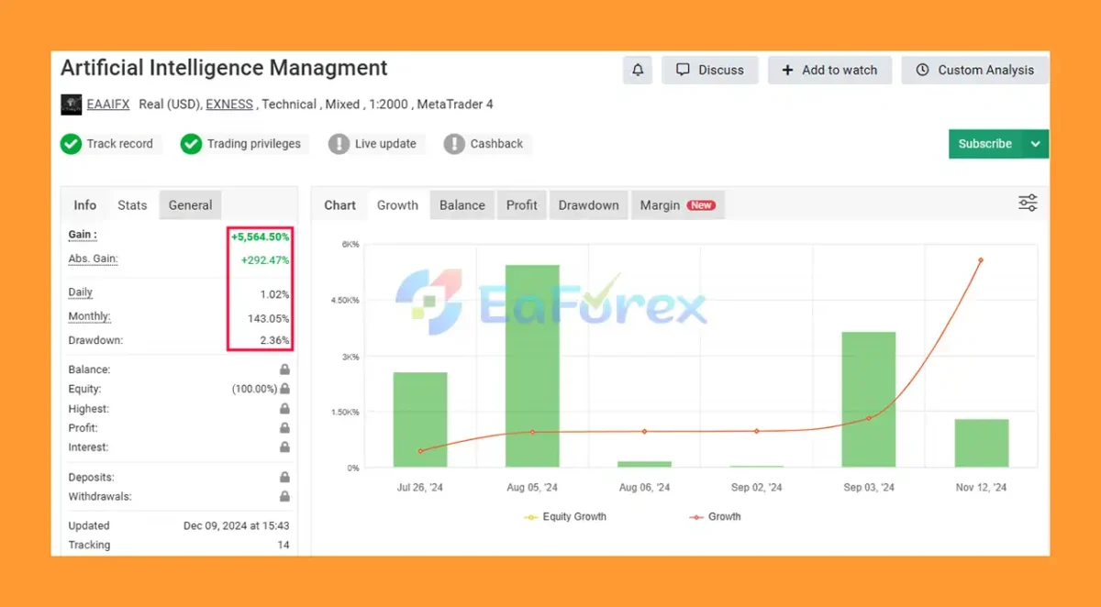Click the Updated date Dec 09, 2024
Viewport: 1101px width, 607px height.
point(237,526)
